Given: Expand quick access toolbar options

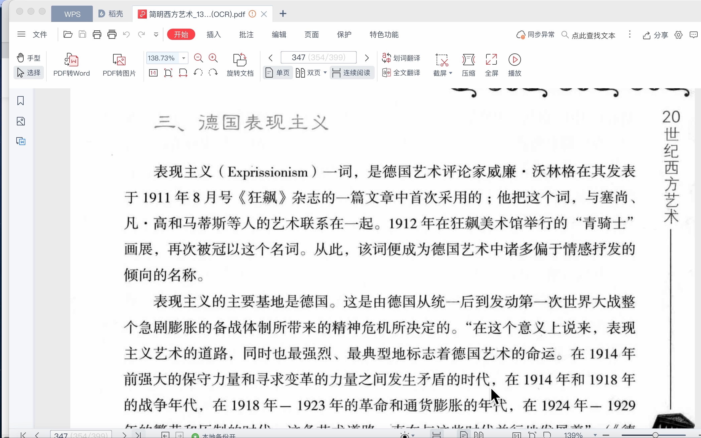Looking at the screenshot, I should coord(156,35).
